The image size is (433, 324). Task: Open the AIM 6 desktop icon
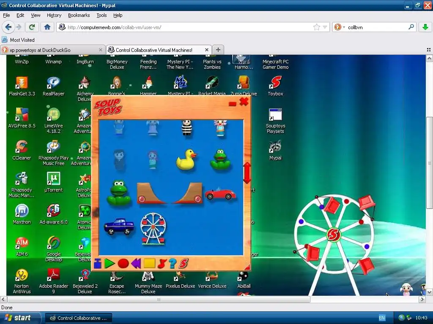(22, 246)
